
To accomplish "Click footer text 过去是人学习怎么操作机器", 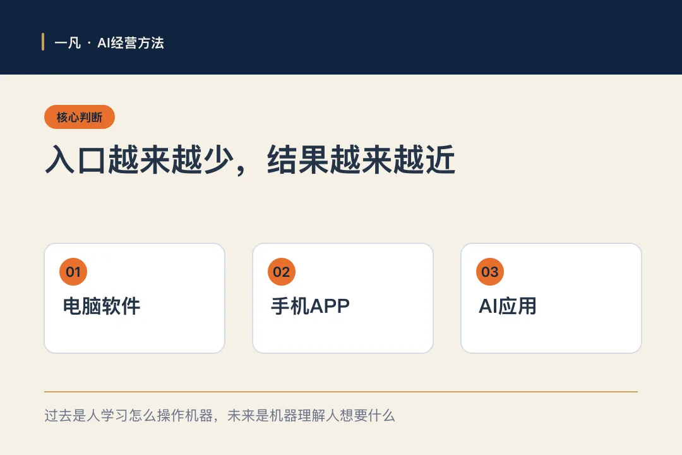I will pyautogui.click(x=128, y=415).
